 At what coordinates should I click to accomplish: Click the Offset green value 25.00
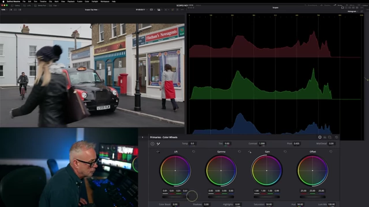pyautogui.click(x=312, y=191)
